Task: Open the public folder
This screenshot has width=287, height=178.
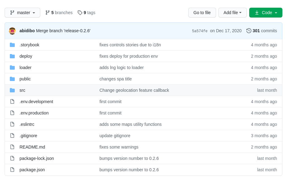Action: (25, 79)
